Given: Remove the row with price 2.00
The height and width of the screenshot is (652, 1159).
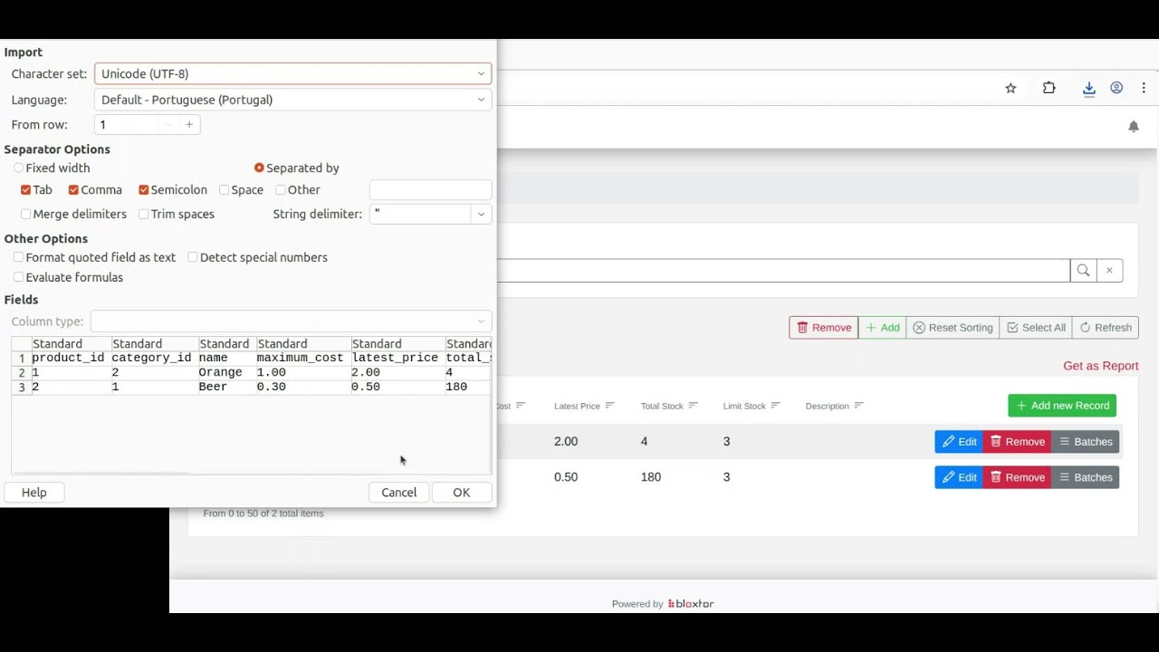Looking at the screenshot, I should 1017,442.
